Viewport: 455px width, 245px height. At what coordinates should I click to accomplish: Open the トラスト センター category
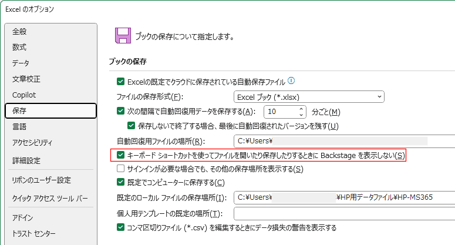[x=36, y=233]
